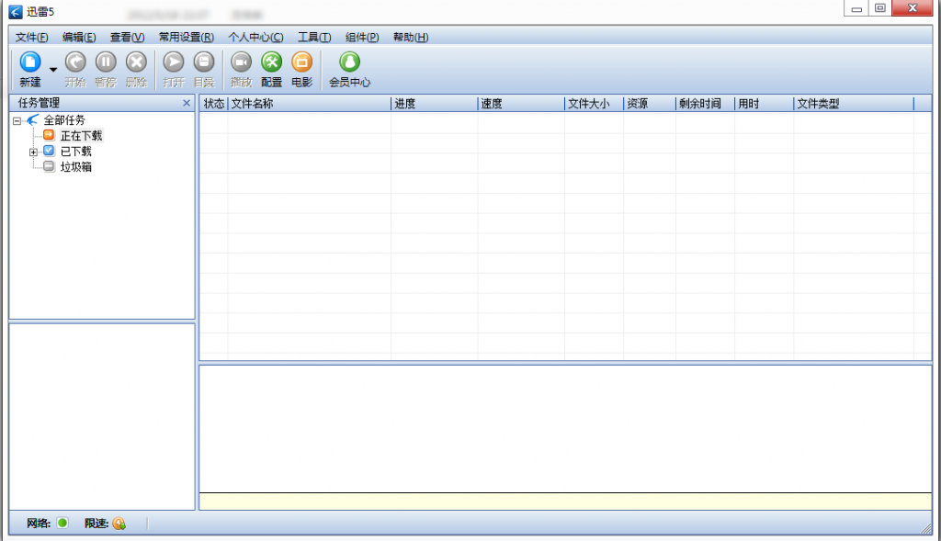Open the 电影 (Movies) toolbar icon
Viewport: 941px width, 541px height.
click(301, 62)
